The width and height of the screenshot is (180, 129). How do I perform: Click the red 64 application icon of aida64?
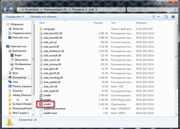point(41,104)
